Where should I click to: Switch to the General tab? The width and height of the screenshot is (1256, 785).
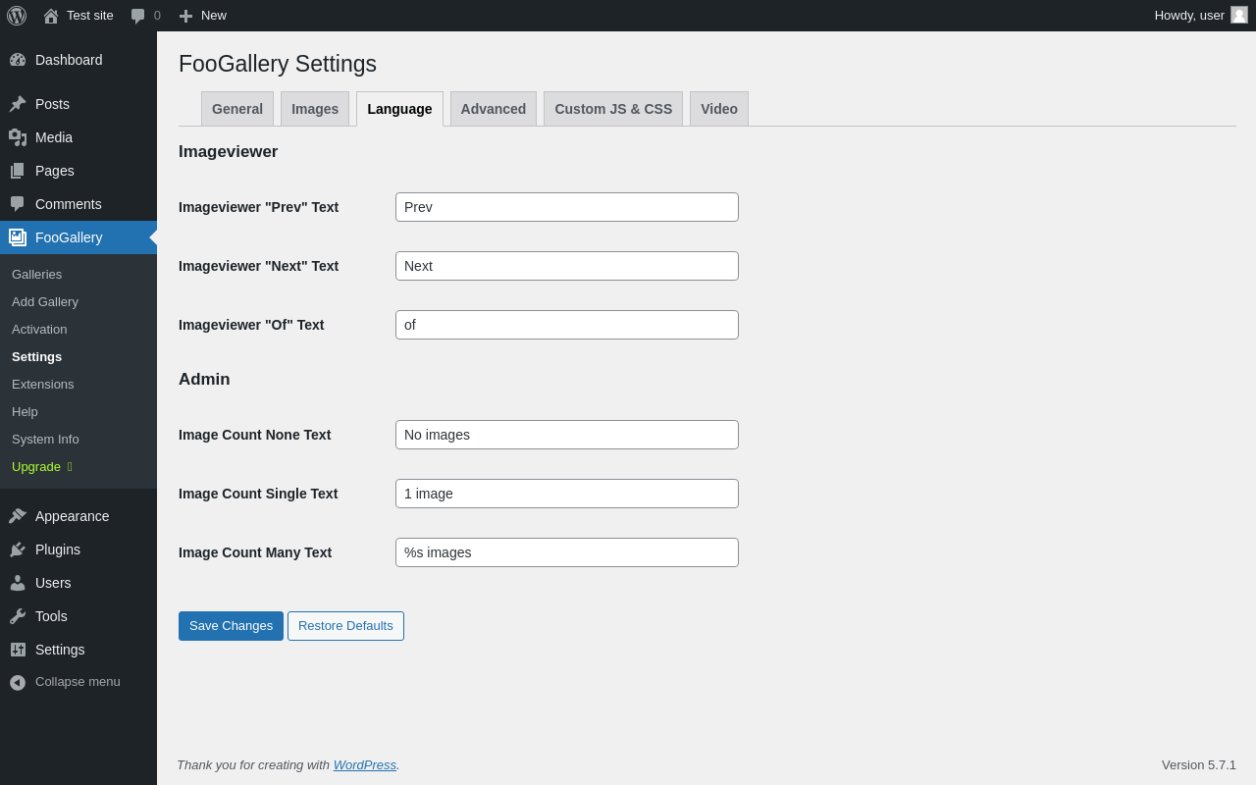click(x=237, y=109)
